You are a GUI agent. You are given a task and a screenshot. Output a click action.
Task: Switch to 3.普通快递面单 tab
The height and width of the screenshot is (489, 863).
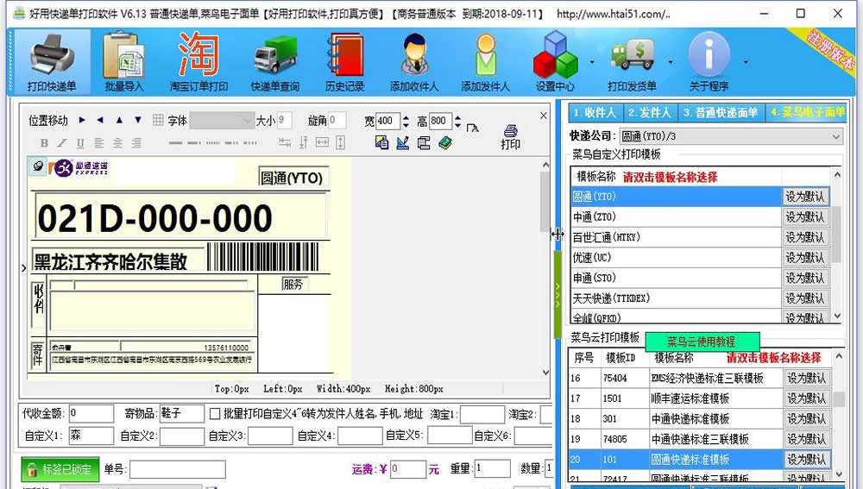pyautogui.click(x=721, y=113)
